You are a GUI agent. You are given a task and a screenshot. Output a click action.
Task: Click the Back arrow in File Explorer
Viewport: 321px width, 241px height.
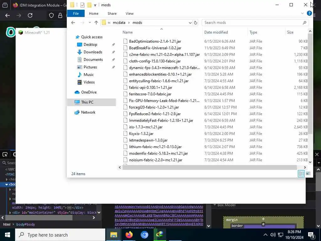point(73,23)
